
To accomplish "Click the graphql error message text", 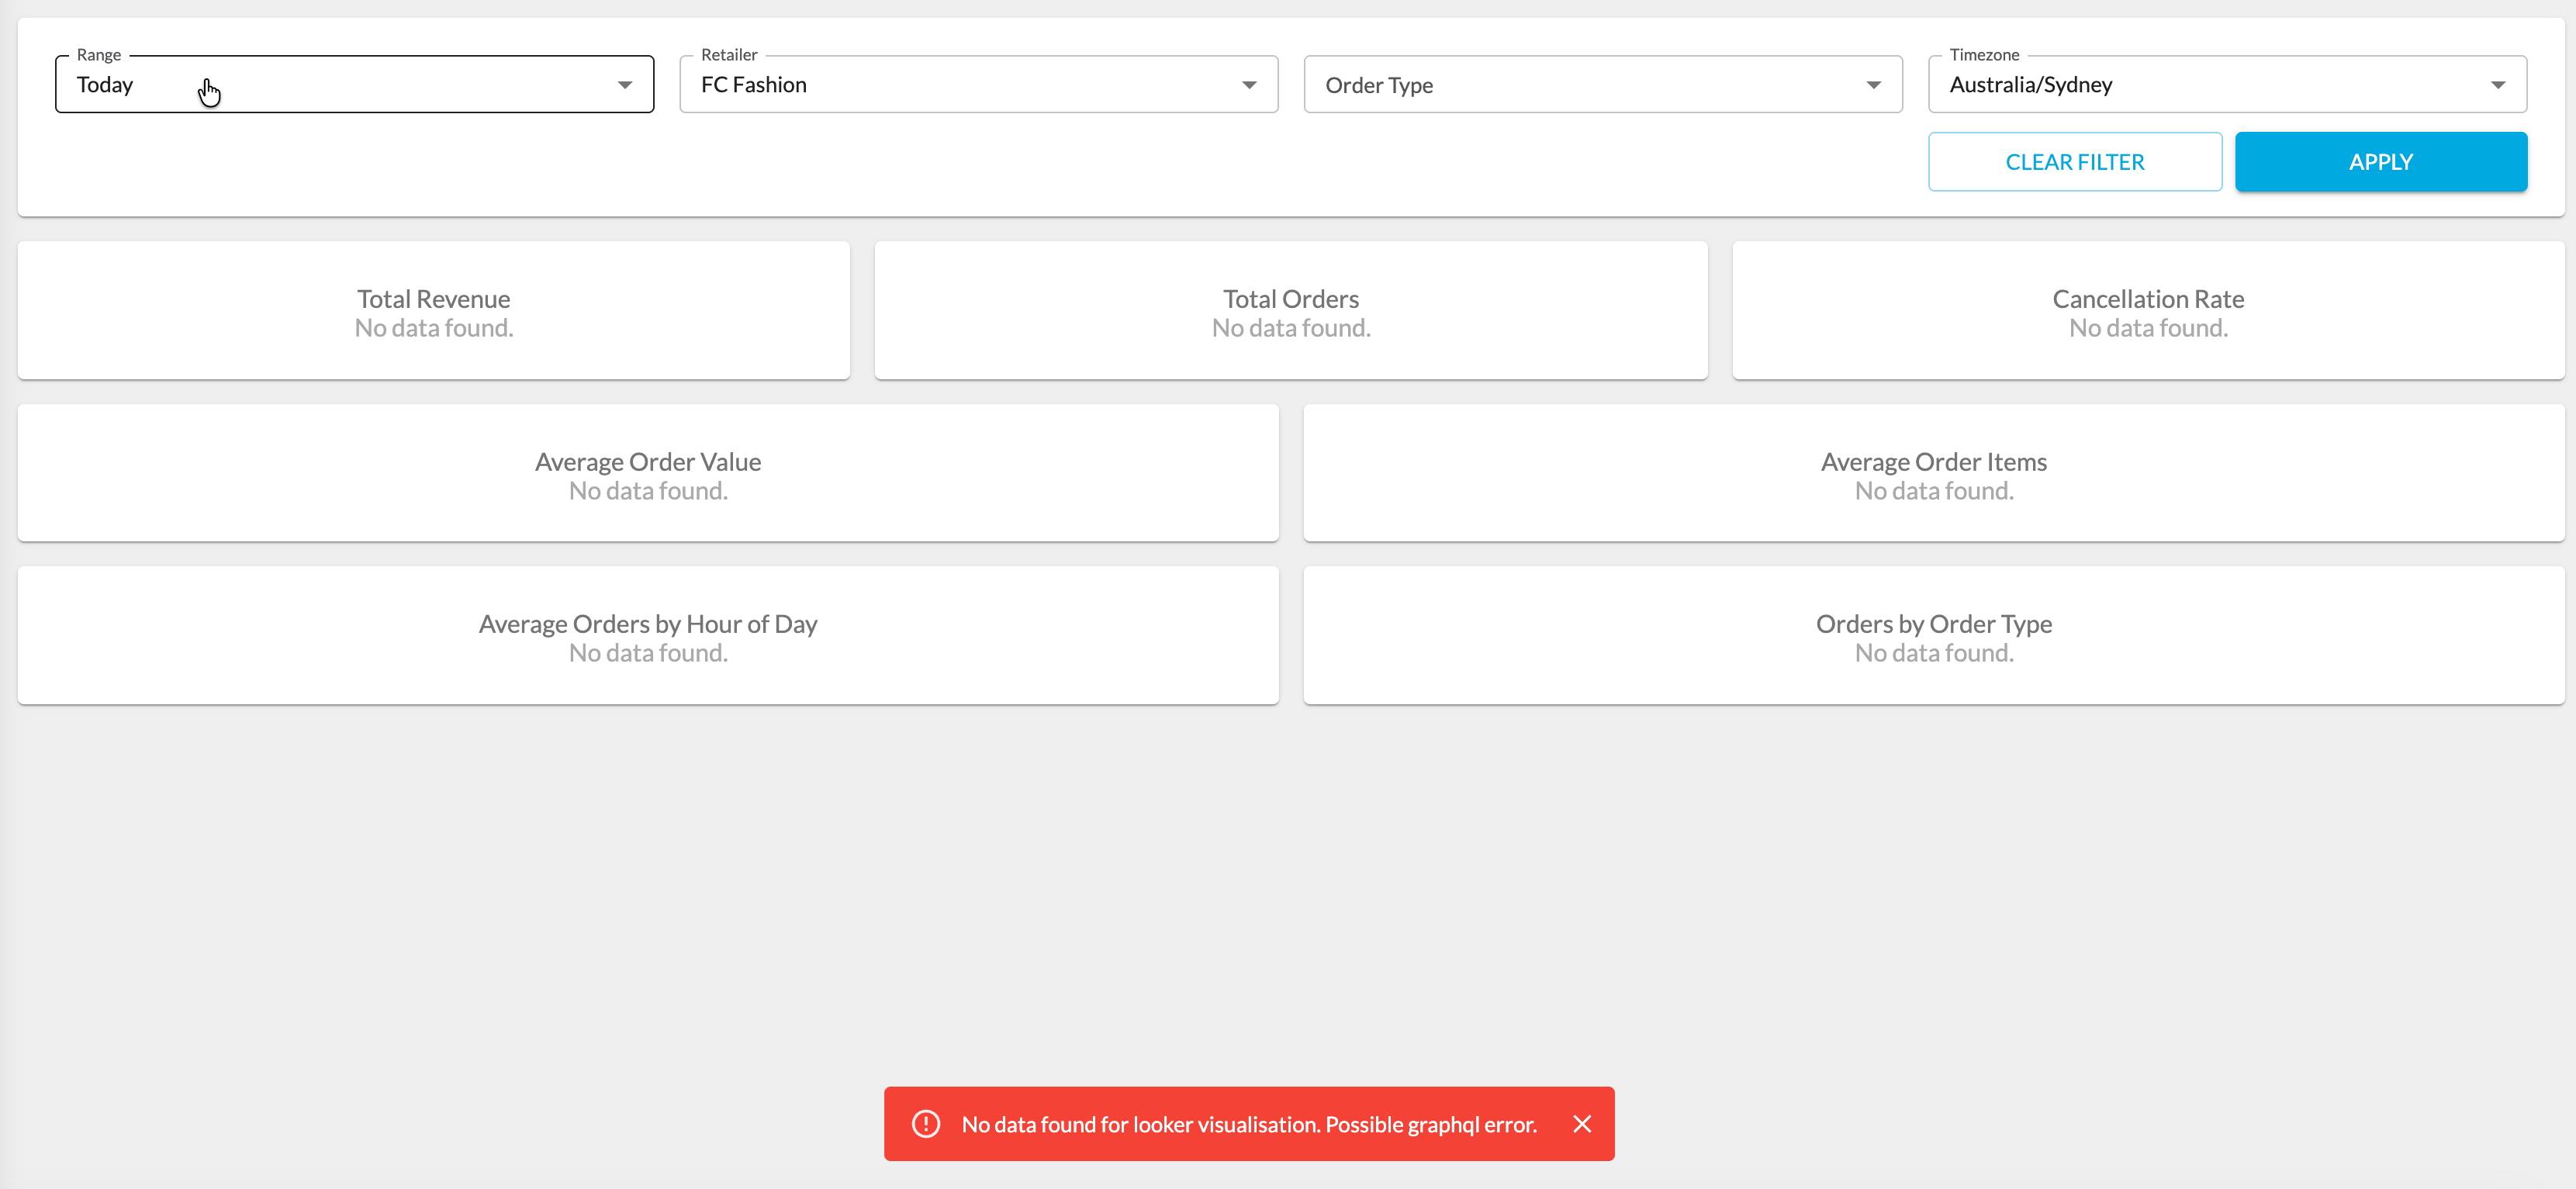I will point(1248,1124).
